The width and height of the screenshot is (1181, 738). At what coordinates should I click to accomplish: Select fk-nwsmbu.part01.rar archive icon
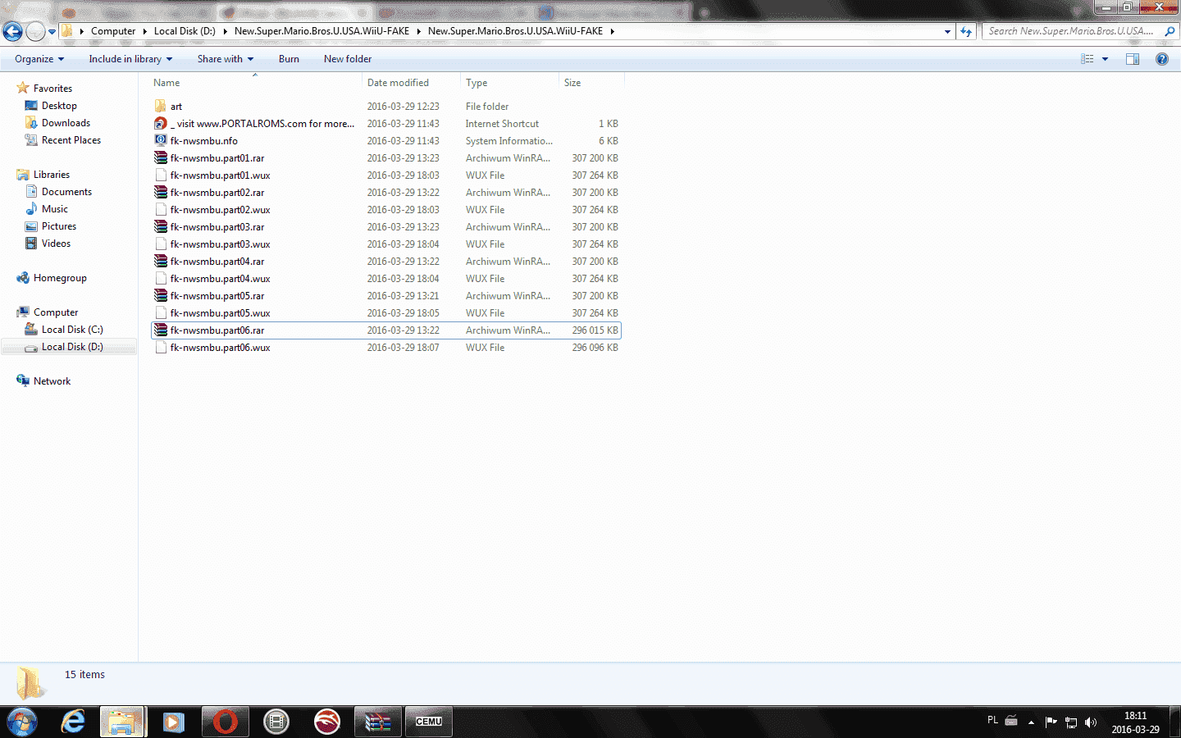click(x=161, y=158)
